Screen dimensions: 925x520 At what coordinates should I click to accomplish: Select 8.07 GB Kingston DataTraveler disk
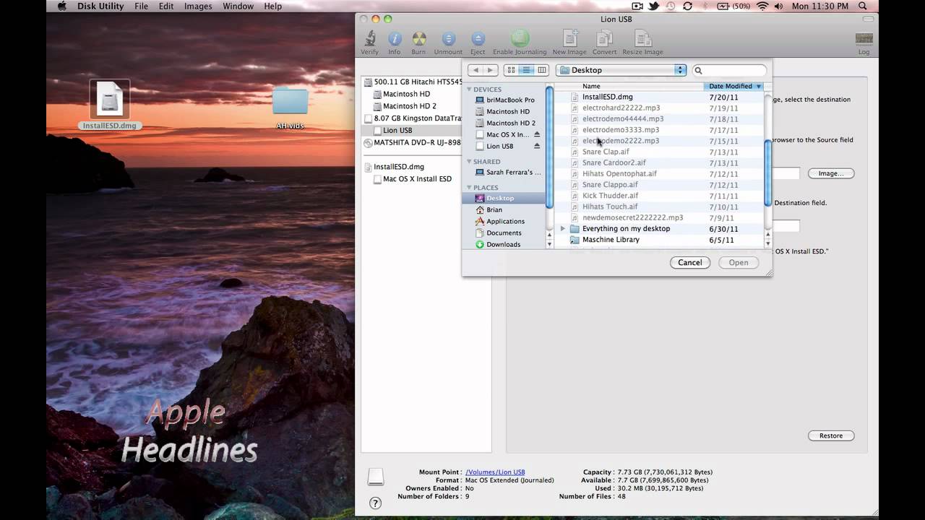coord(413,118)
